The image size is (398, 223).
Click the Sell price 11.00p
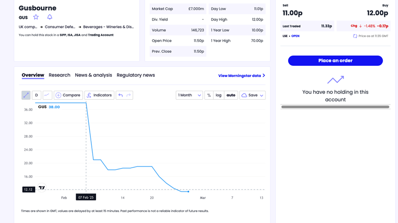[x=292, y=13]
